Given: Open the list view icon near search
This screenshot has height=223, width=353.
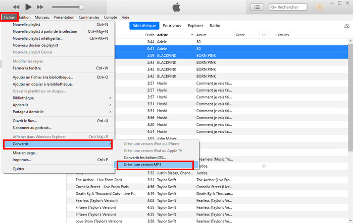Looking at the screenshot, I should pos(258,7).
